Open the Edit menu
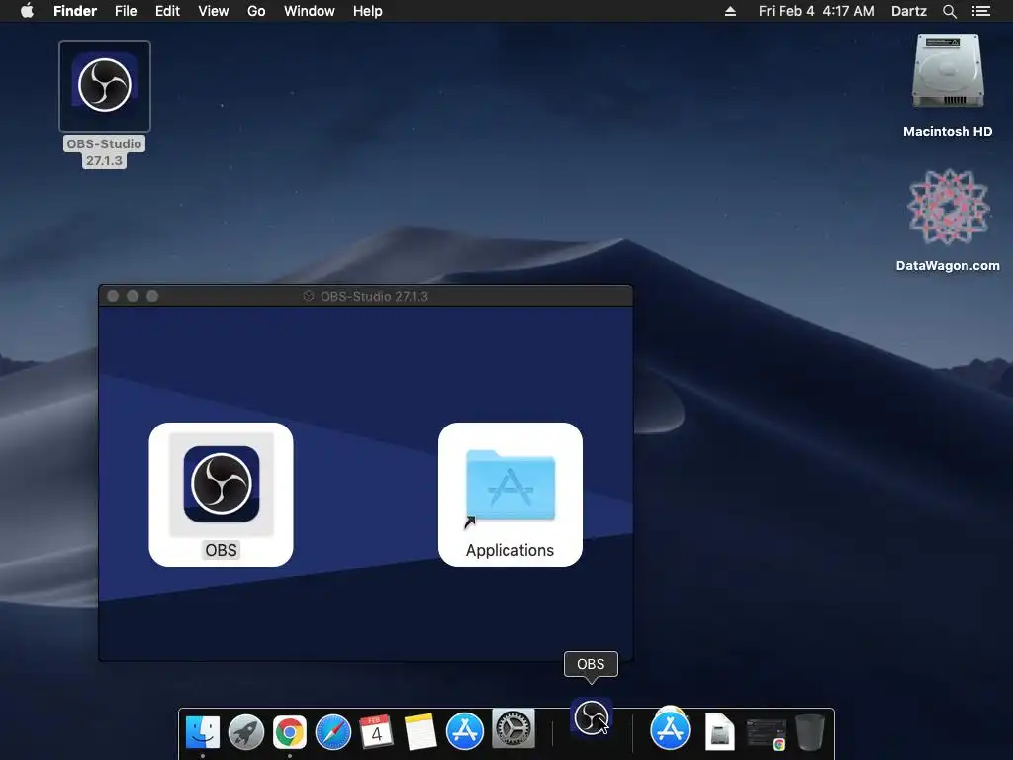Image resolution: width=1013 pixels, height=760 pixels. coord(167,11)
